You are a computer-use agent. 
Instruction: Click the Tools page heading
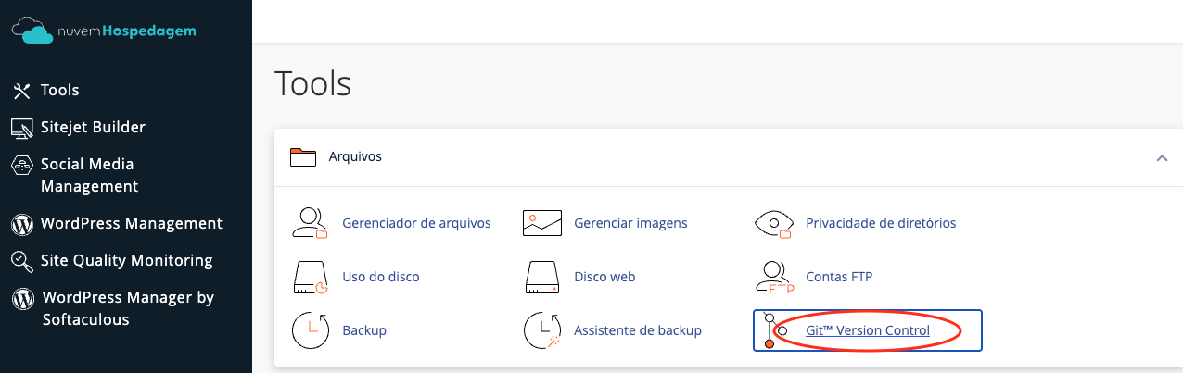coord(313,83)
